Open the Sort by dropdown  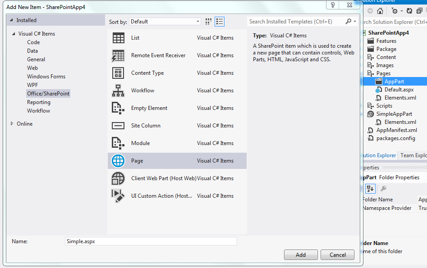point(165,22)
